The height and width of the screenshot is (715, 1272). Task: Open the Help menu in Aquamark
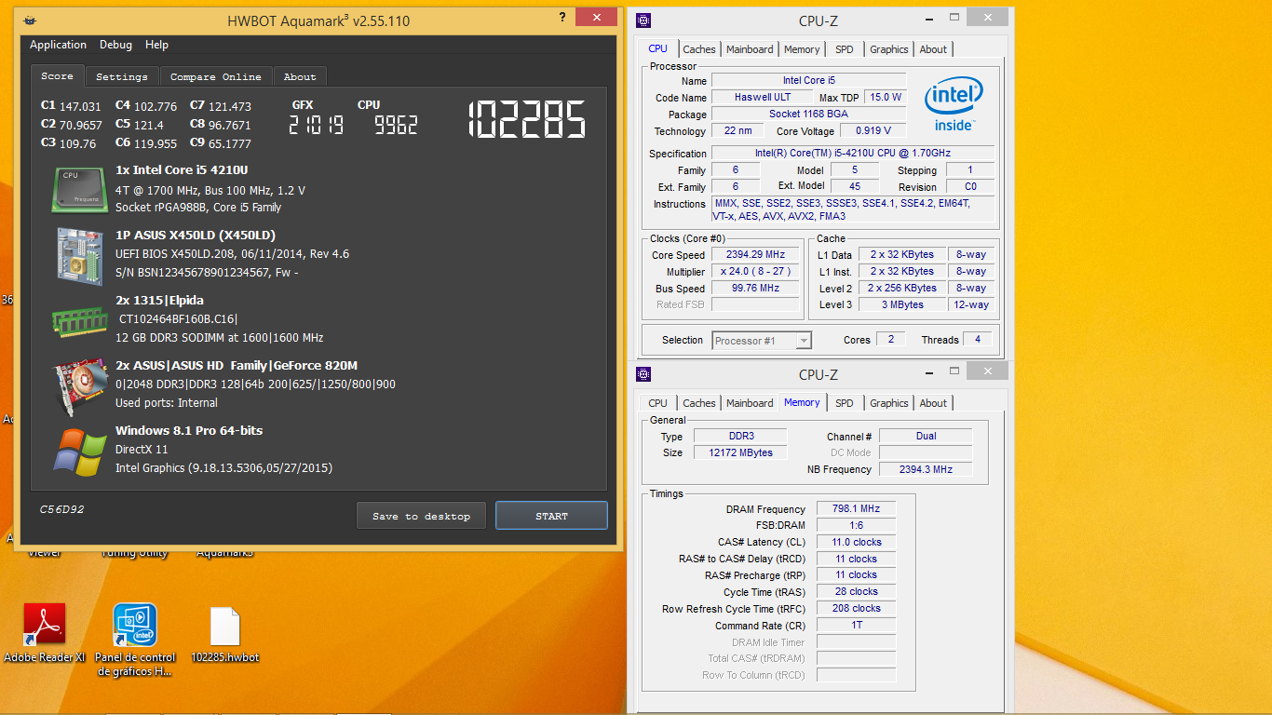coord(156,45)
